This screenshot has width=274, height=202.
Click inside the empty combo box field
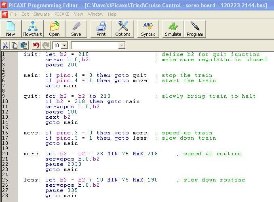pyautogui.click(x=95, y=45)
